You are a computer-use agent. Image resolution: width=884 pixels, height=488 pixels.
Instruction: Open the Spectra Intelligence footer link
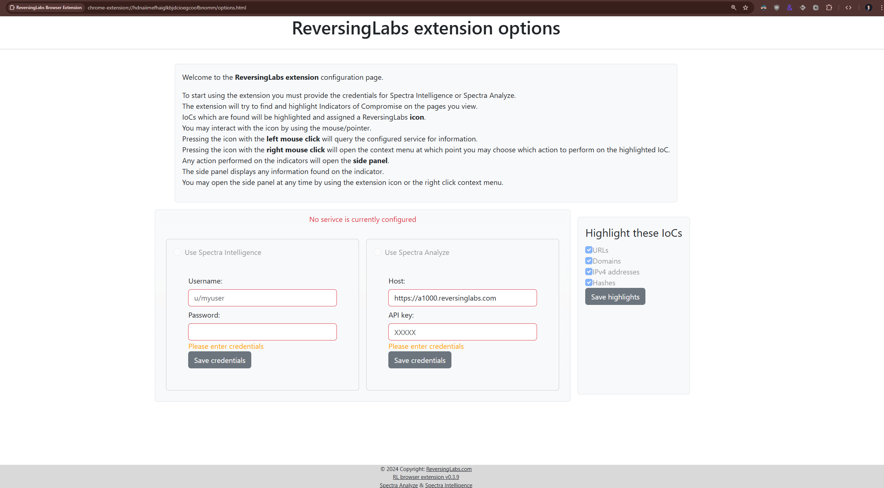point(449,485)
